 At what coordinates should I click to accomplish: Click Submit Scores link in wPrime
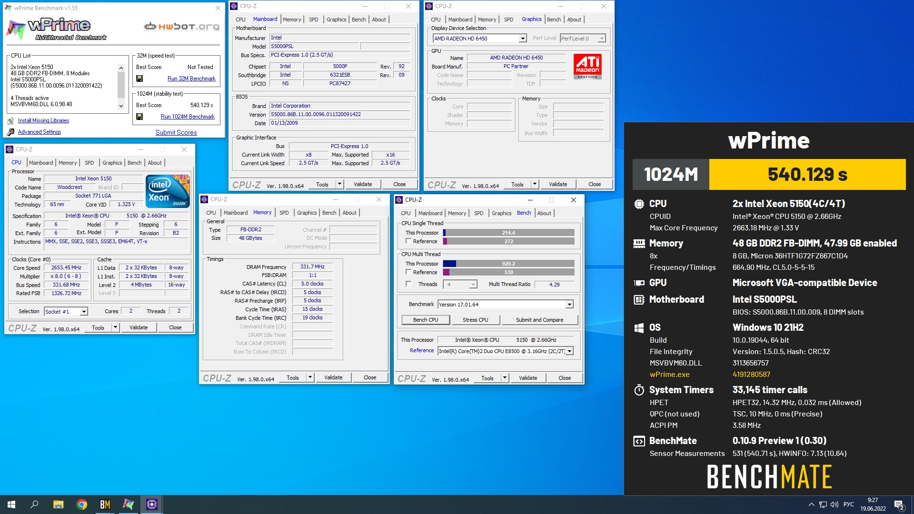click(176, 132)
